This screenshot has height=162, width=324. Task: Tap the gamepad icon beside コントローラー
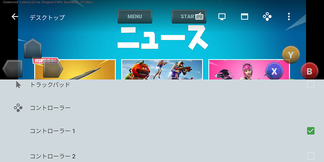click(x=18, y=108)
